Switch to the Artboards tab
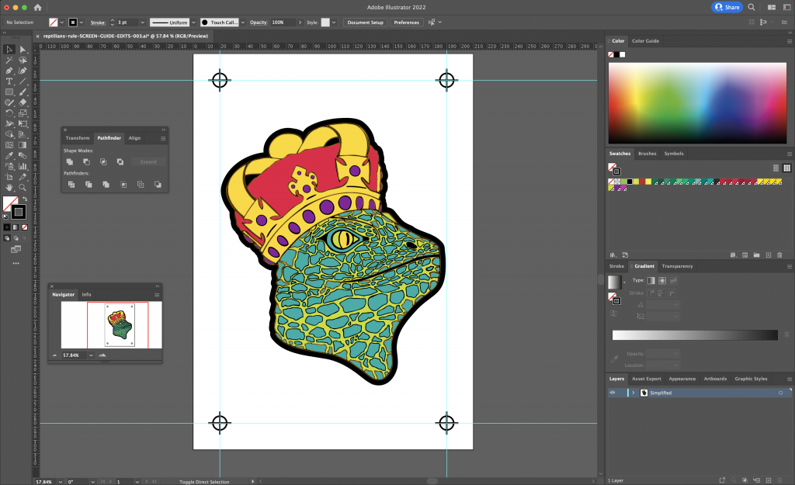The height and width of the screenshot is (485, 795). click(715, 379)
